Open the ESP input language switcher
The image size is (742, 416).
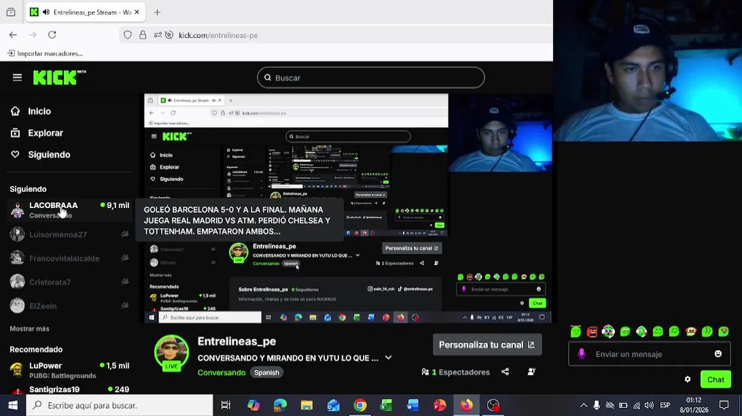tap(665, 405)
